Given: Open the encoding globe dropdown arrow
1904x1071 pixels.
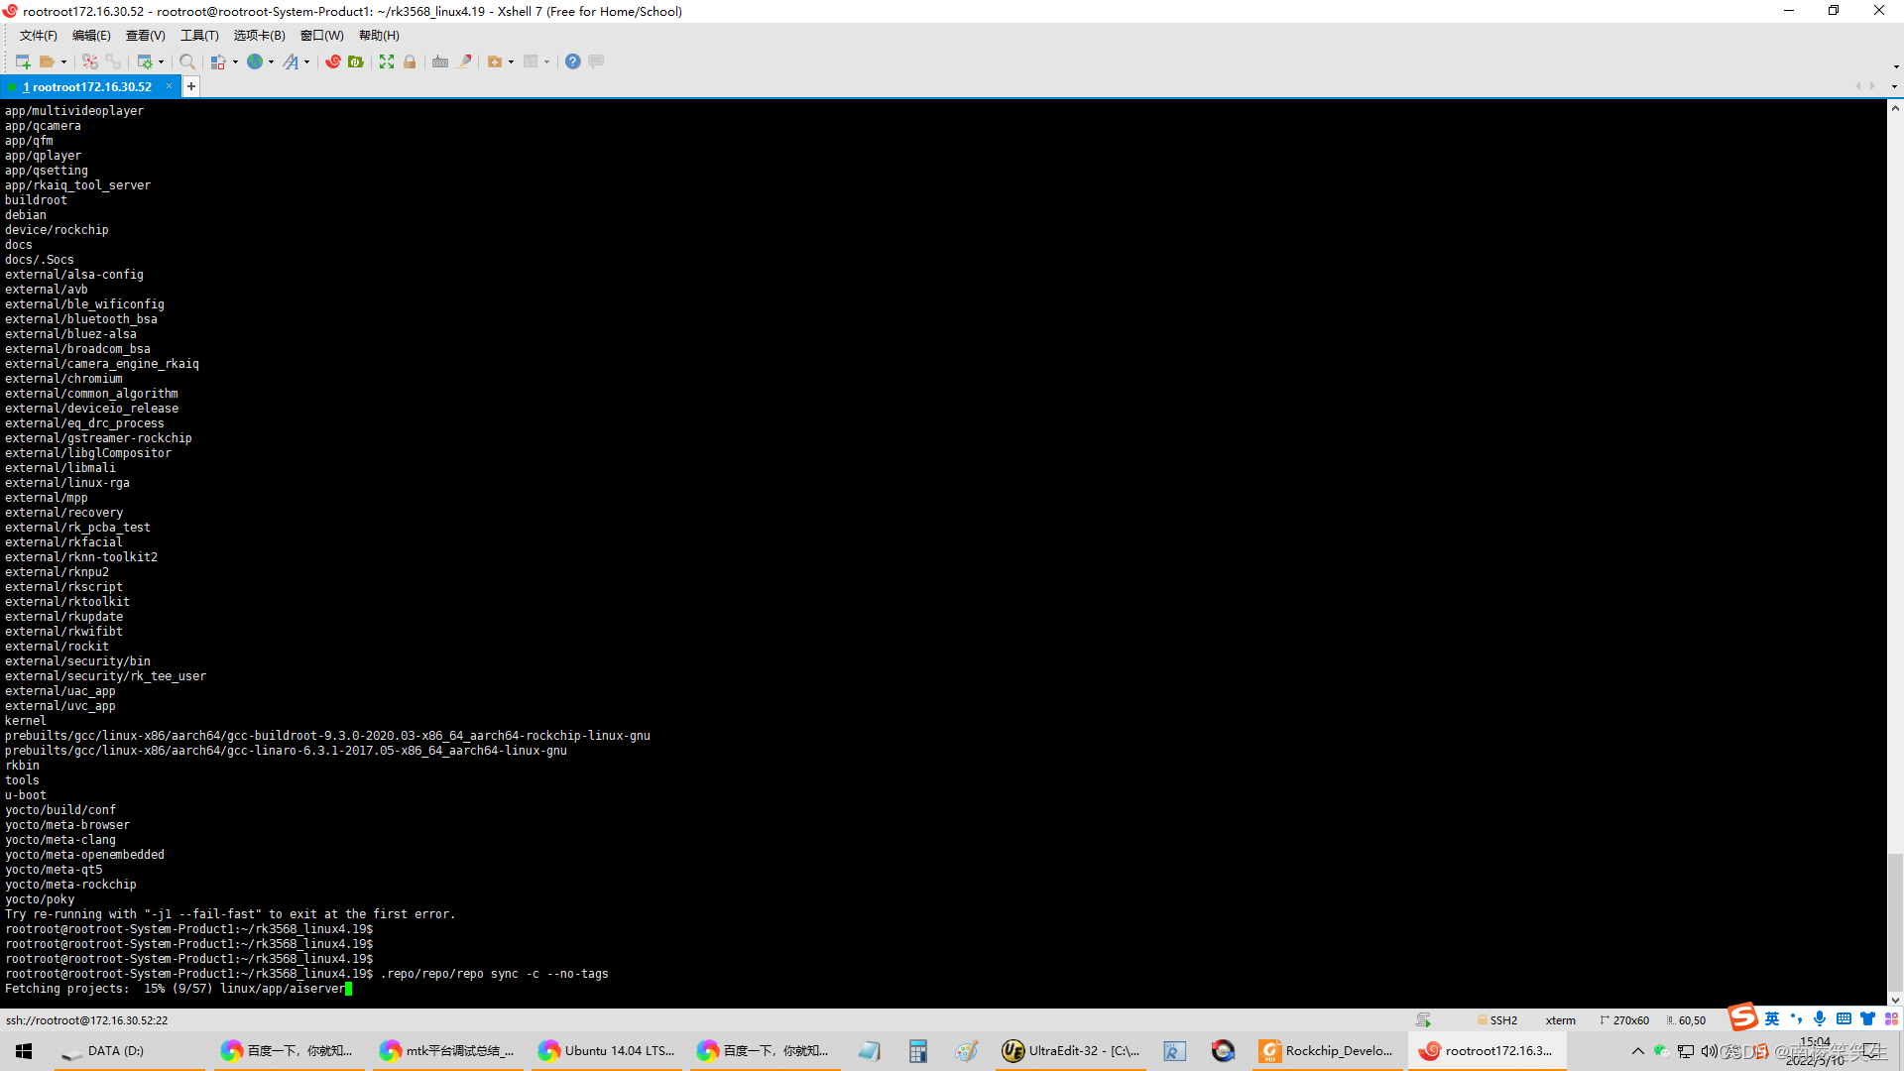Looking at the screenshot, I should point(271,61).
